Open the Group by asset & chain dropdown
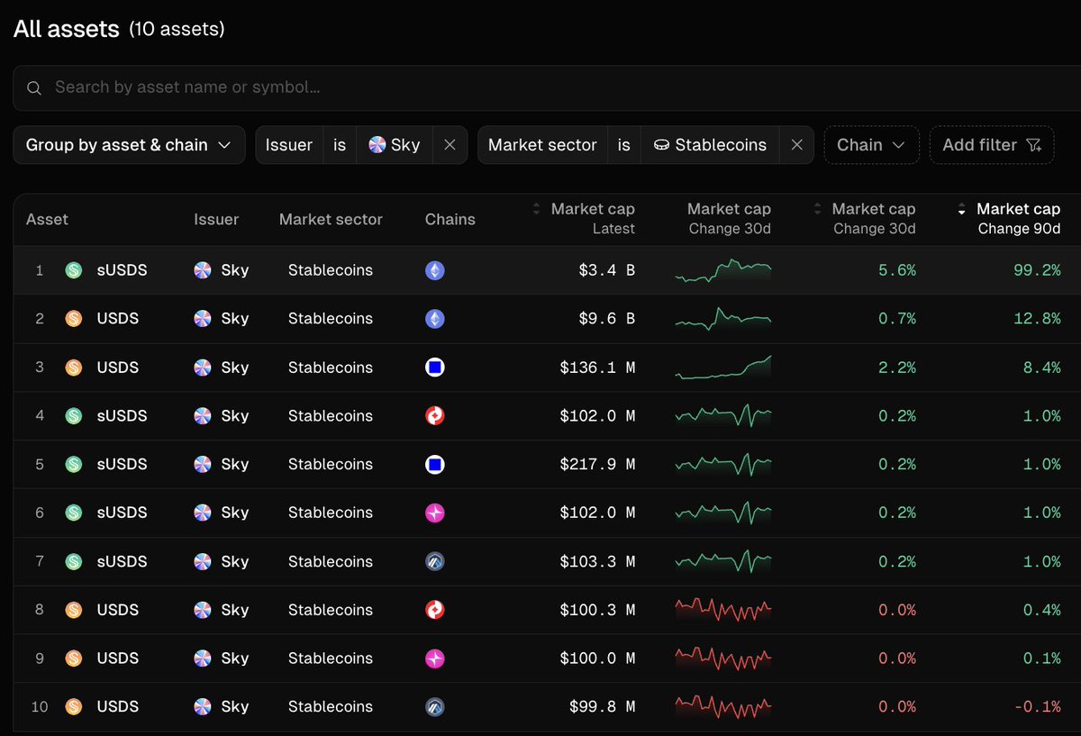Viewport: 1081px width, 736px height. click(129, 145)
